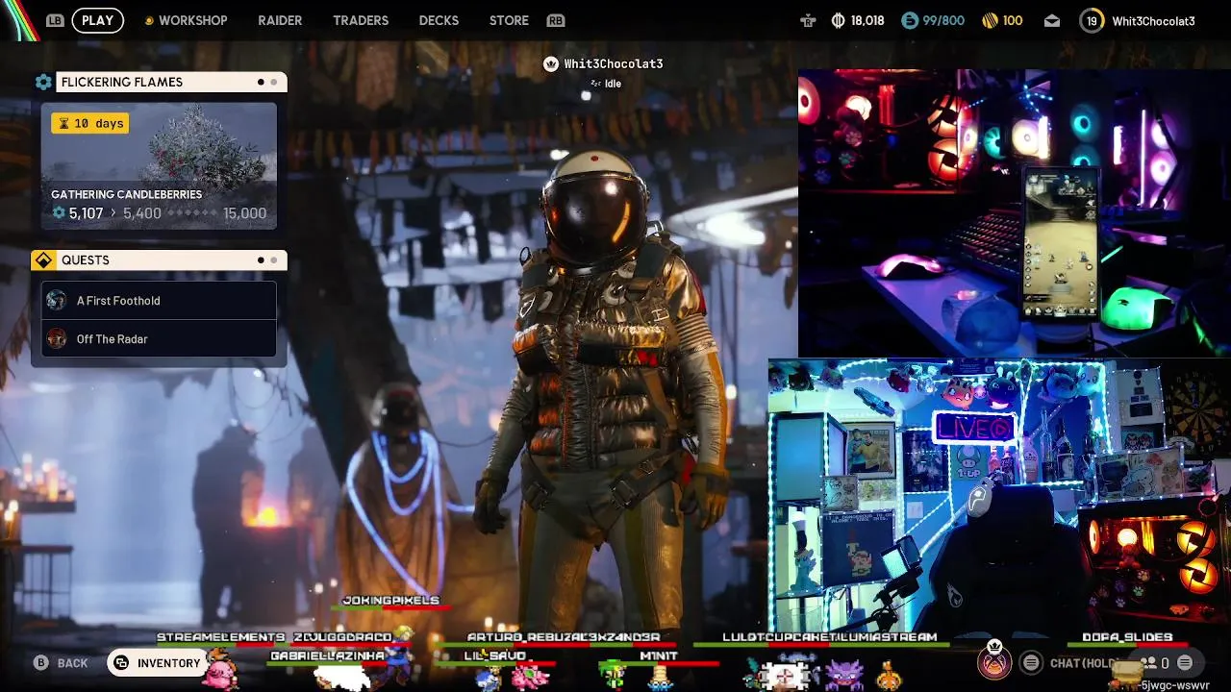Click the A First Foothold trader portrait
The image size is (1231, 692).
tap(57, 301)
